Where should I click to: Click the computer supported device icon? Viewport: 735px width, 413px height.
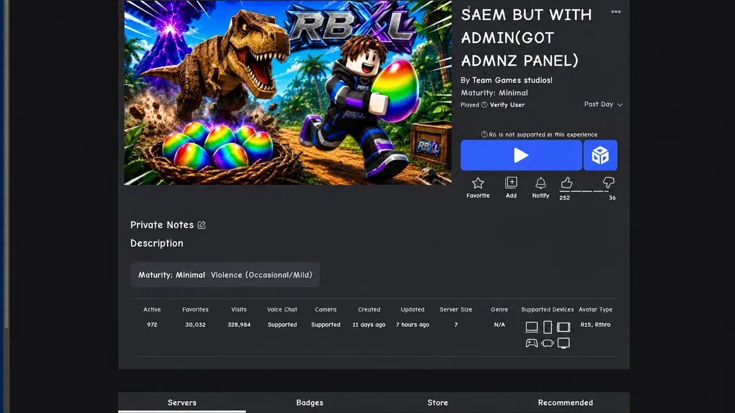click(532, 327)
